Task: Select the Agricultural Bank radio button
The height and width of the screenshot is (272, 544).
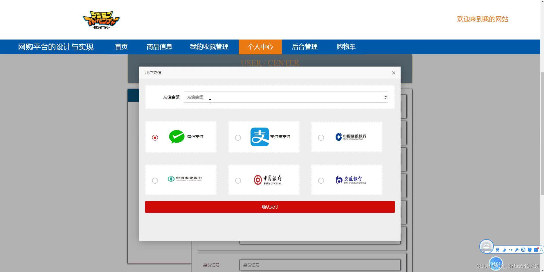Action: coord(155,180)
